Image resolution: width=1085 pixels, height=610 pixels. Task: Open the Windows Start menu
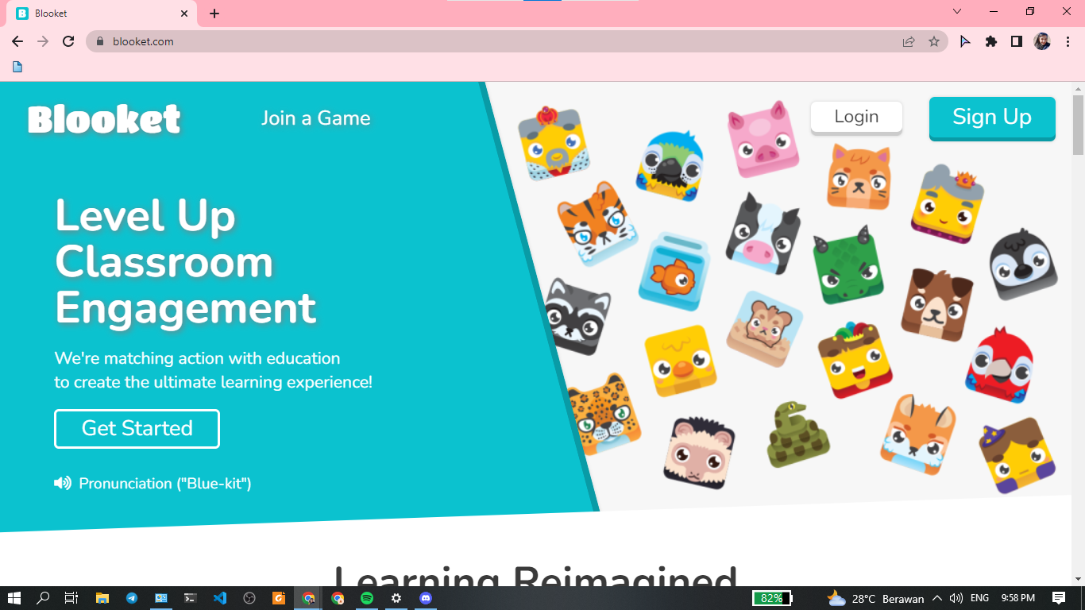(x=14, y=598)
